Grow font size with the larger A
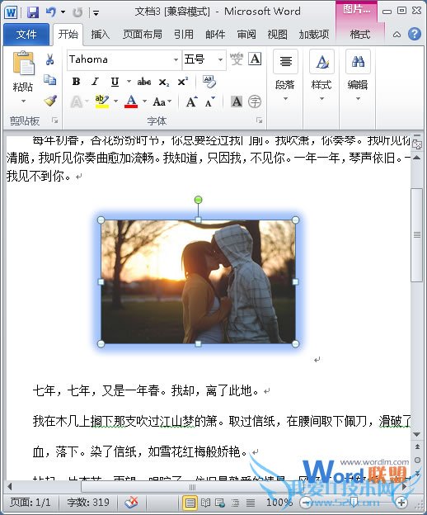427x515 pixels. (x=191, y=102)
